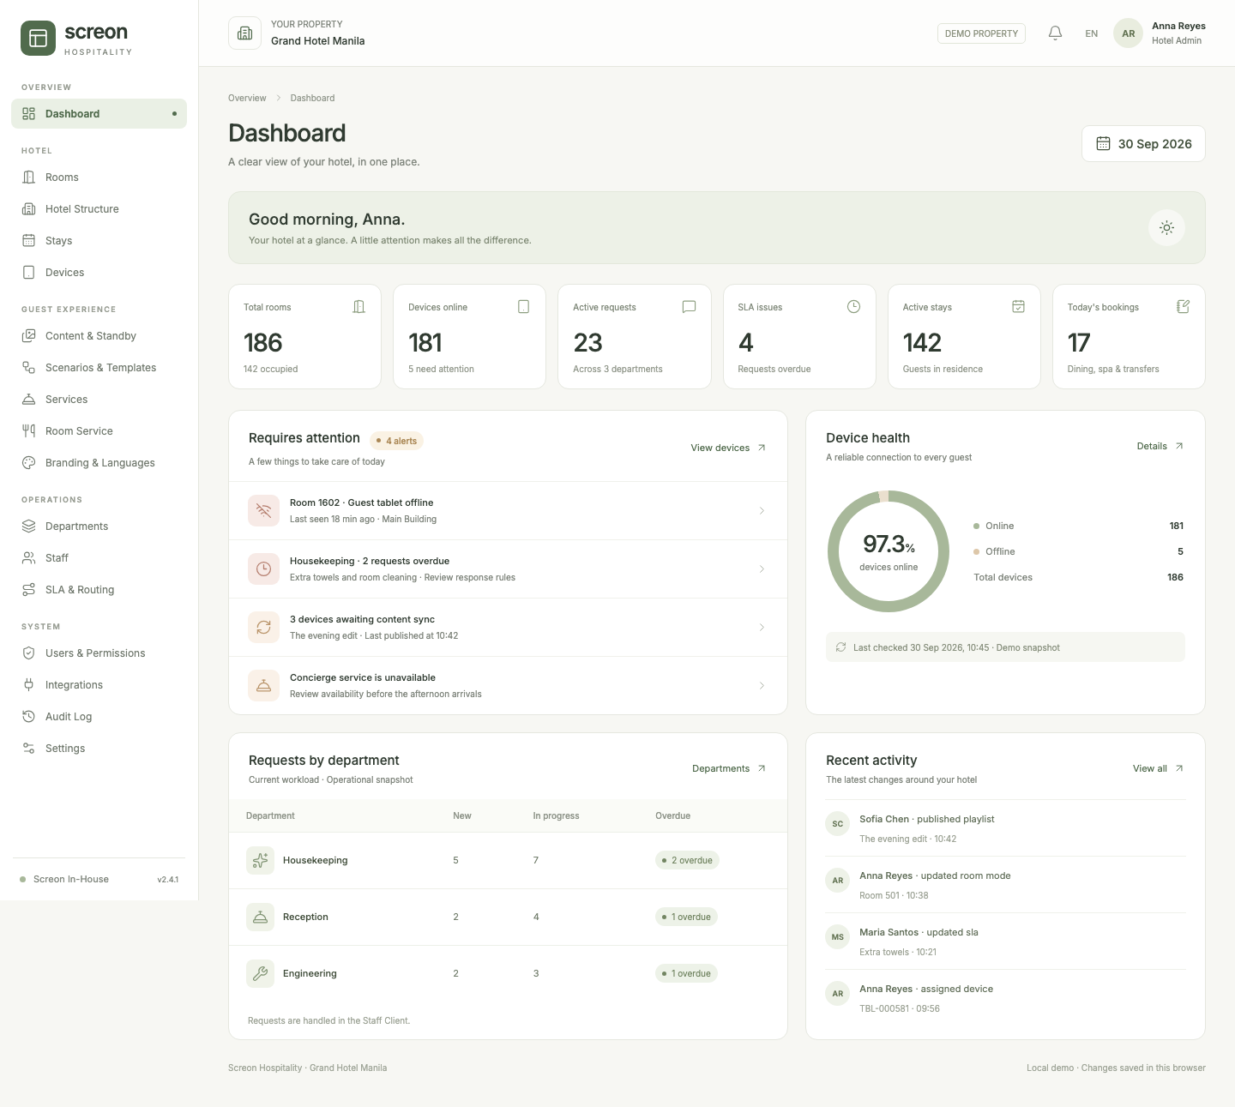Open Content & Standby
1235x1107 pixels.
99,336
